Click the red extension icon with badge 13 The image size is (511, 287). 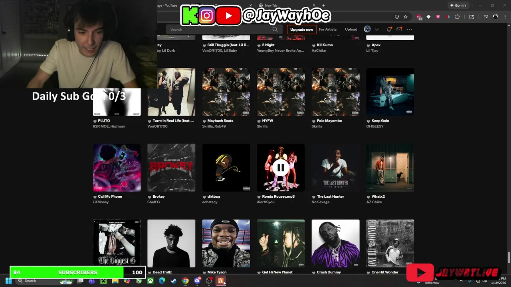tap(419, 17)
